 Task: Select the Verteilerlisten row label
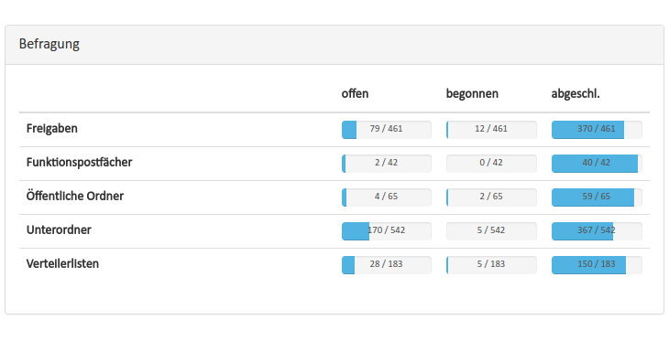pyautogui.click(x=62, y=264)
